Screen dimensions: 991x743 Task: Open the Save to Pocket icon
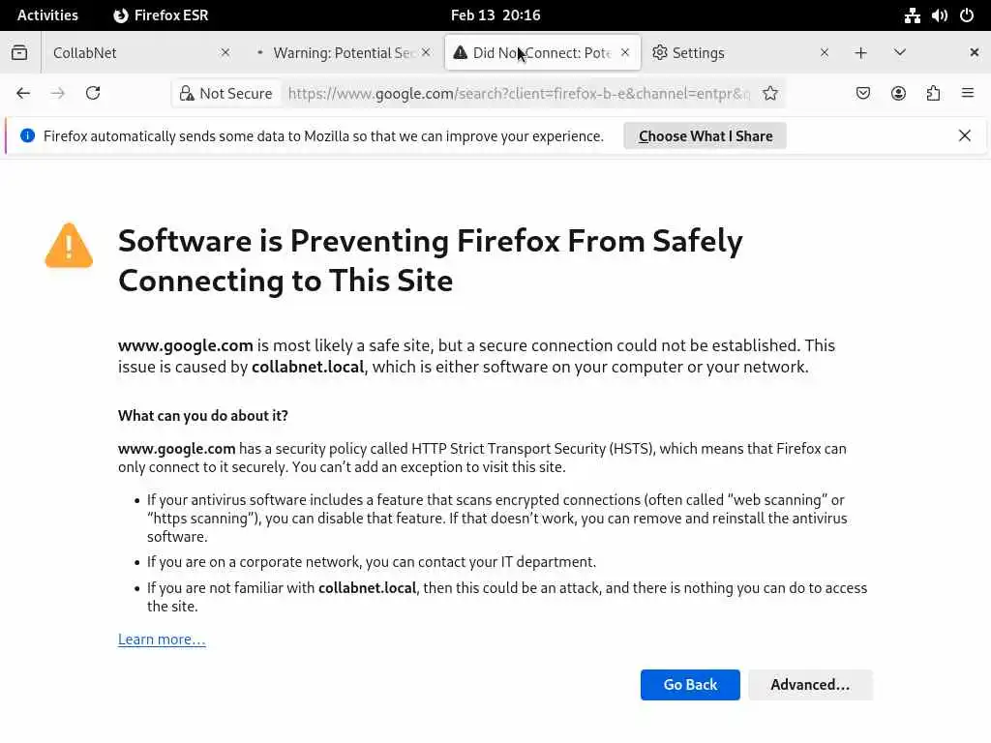tap(863, 93)
